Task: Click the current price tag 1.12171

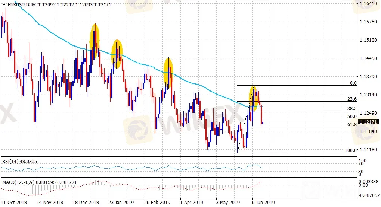Action: click(368, 122)
